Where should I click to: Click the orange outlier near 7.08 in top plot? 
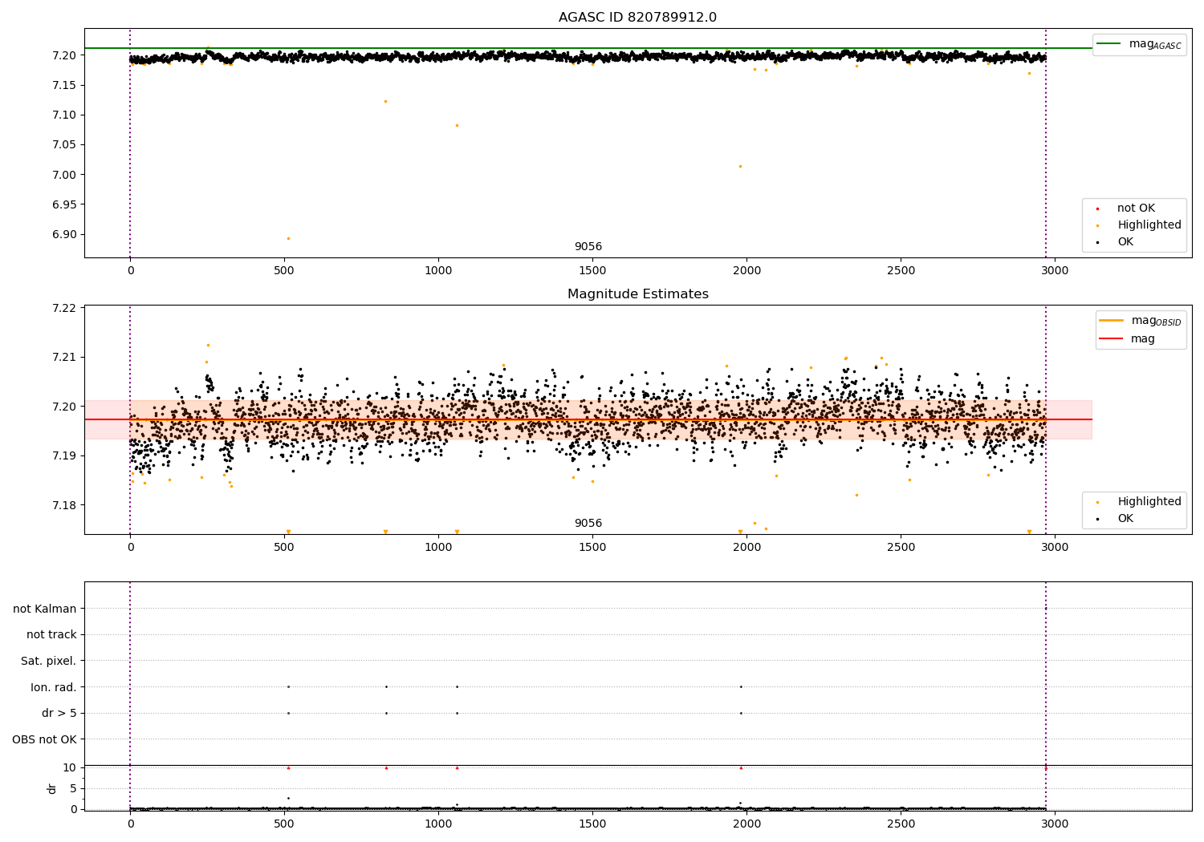(457, 125)
